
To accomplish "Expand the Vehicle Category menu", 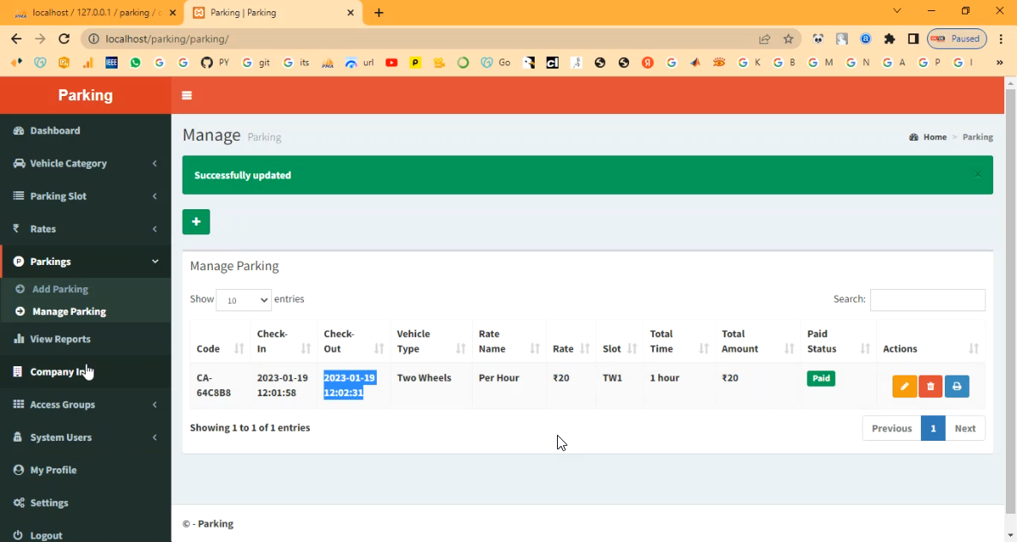I will click(x=86, y=164).
